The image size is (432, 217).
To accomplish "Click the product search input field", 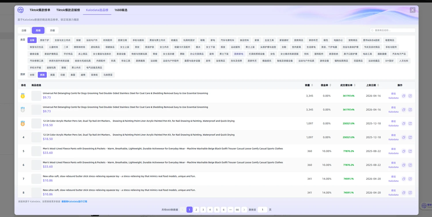I will (393, 30).
